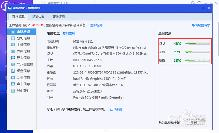Click the 硬盘信息 disk icon
219x133 pixels.
(13, 71)
